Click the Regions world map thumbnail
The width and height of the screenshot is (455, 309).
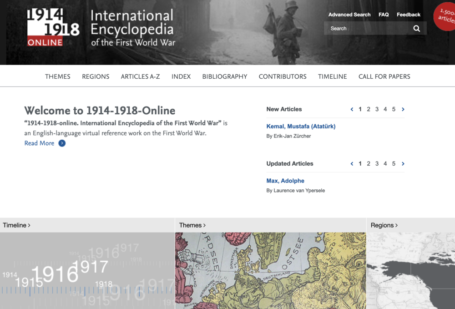[411, 270]
